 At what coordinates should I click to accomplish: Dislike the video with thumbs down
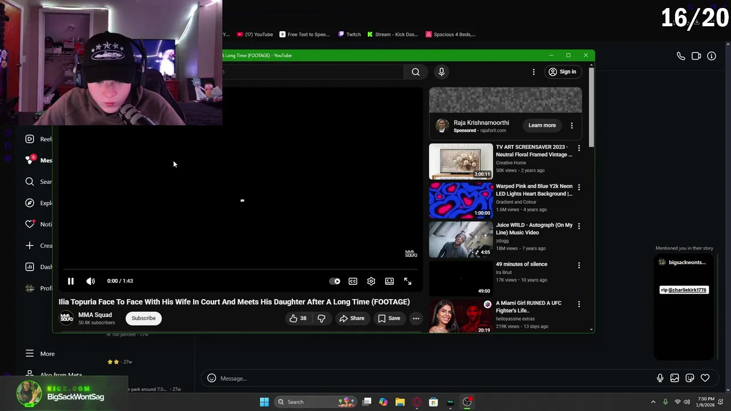[x=322, y=318]
